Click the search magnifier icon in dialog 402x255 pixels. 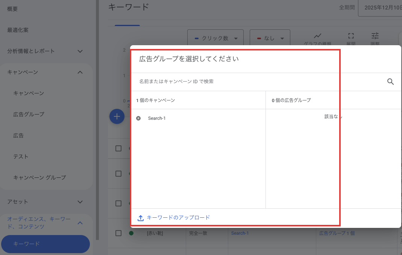390,82
